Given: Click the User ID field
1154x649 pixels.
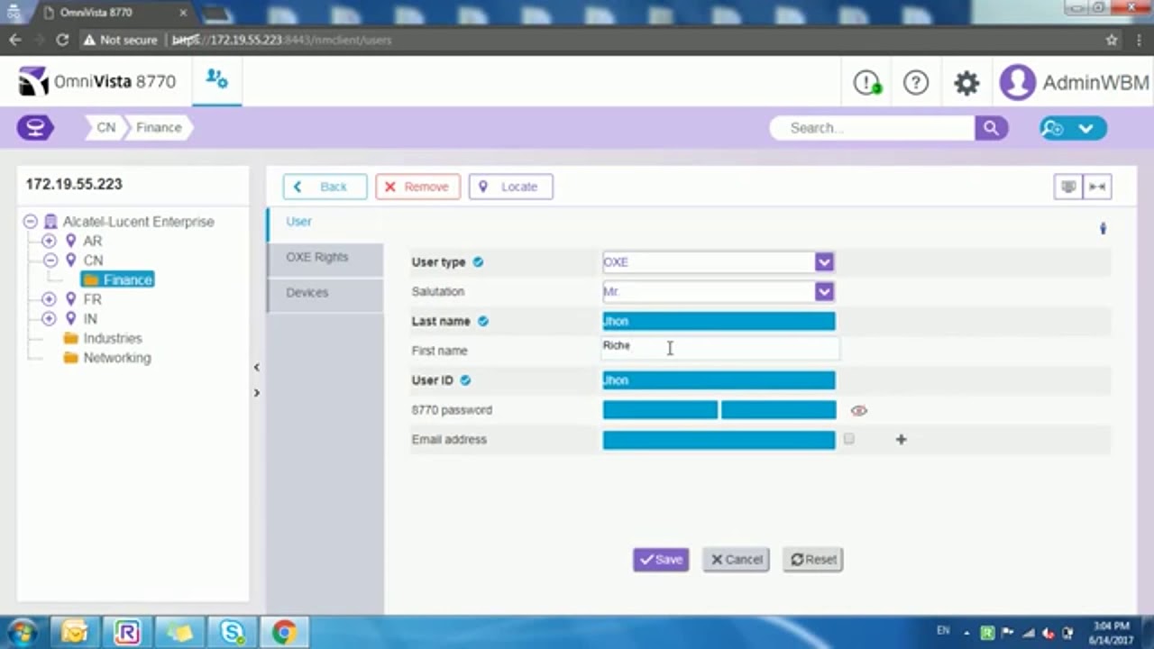Looking at the screenshot, I should coord(719,380).
